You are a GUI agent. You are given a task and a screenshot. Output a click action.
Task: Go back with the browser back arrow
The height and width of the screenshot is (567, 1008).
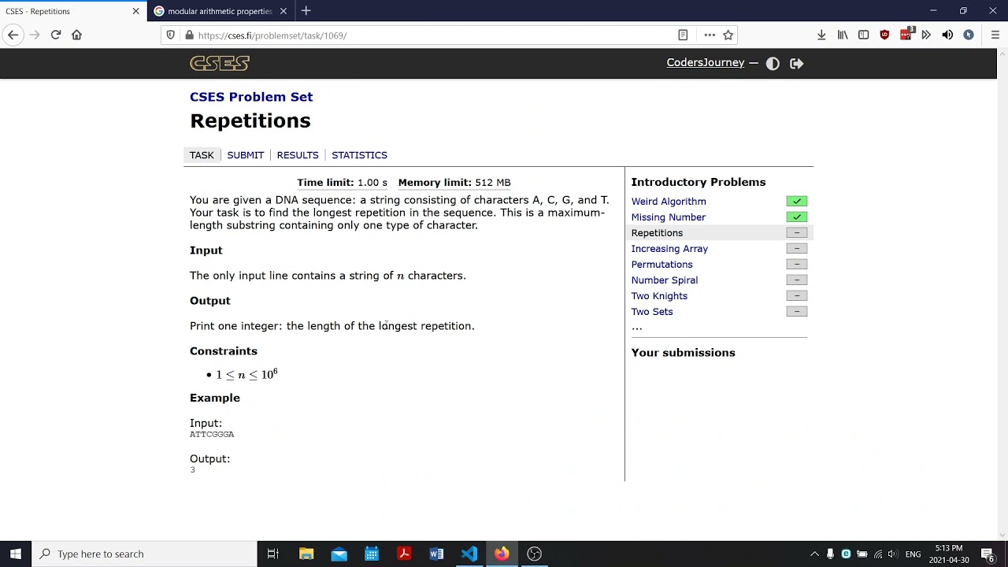(x=13, y=35)
